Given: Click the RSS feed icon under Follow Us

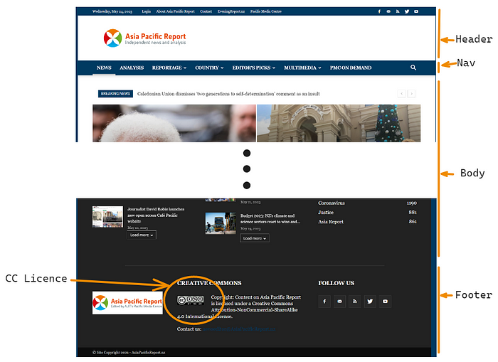Looking at the screenshot, I should [354, 302].
